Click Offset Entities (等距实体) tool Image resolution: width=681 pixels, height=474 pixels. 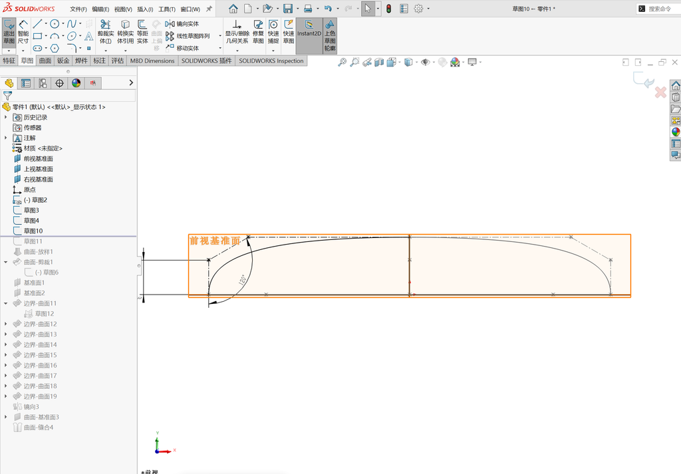click(x=142, y=32)
